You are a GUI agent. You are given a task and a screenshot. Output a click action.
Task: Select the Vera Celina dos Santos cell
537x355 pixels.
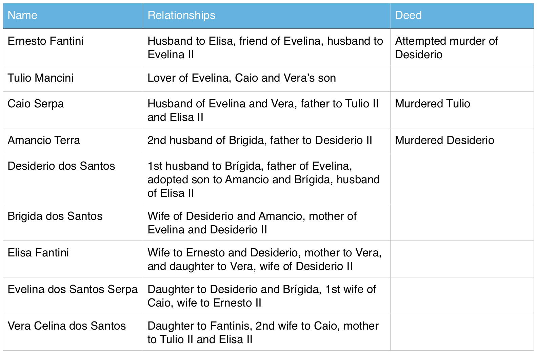tap(67, 326)
